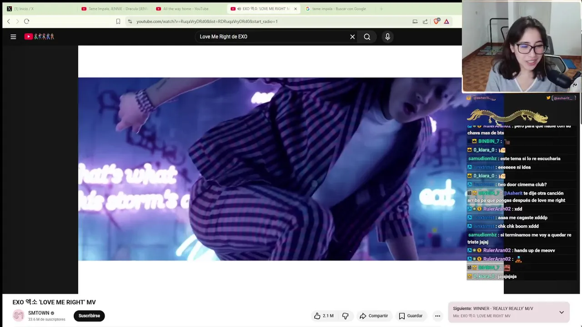Run the search with magnifier button
The height and width of the screenshot is (327, 582).
tap(367, 37)
